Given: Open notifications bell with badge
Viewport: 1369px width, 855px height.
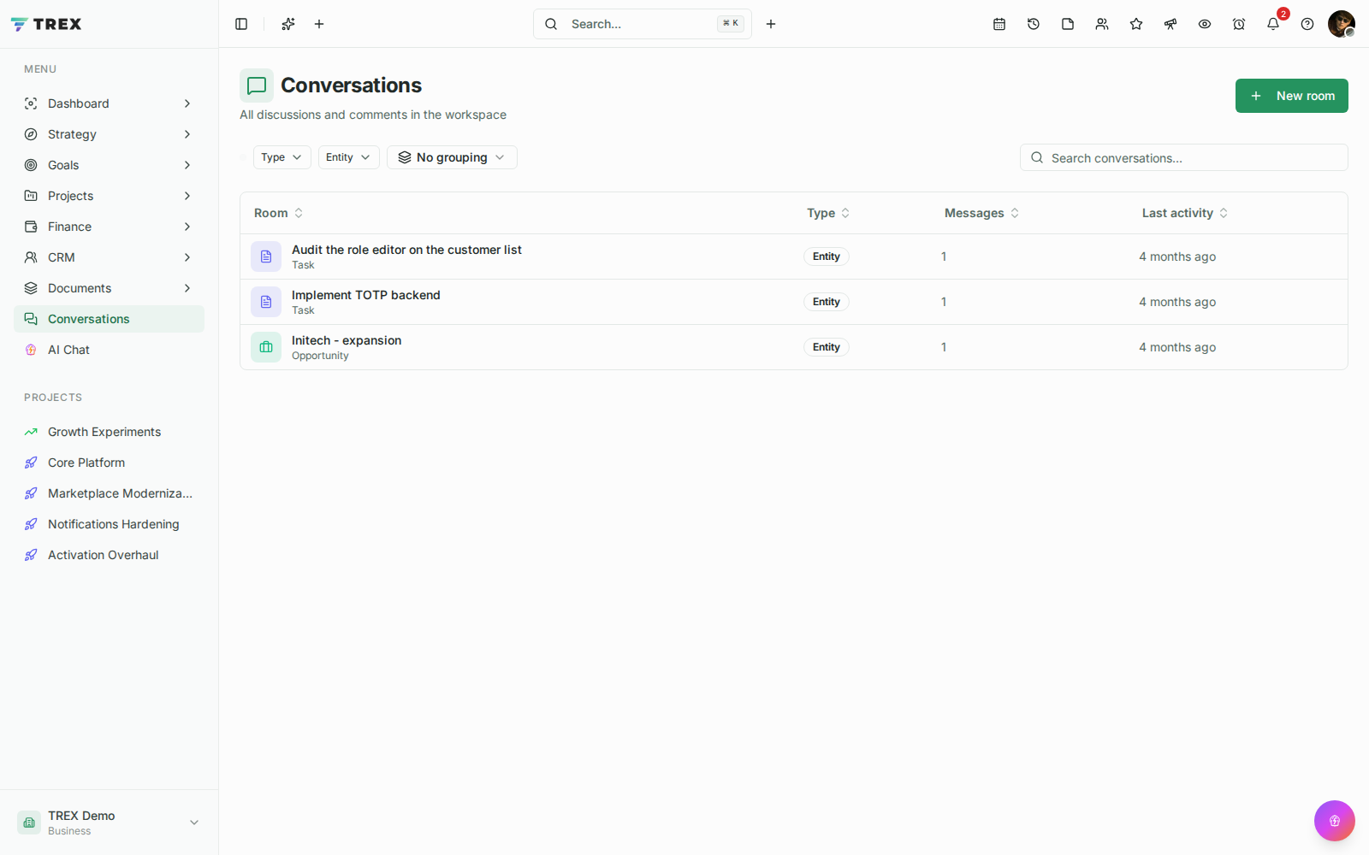Looking at the screenshot, I should 1273,24.
